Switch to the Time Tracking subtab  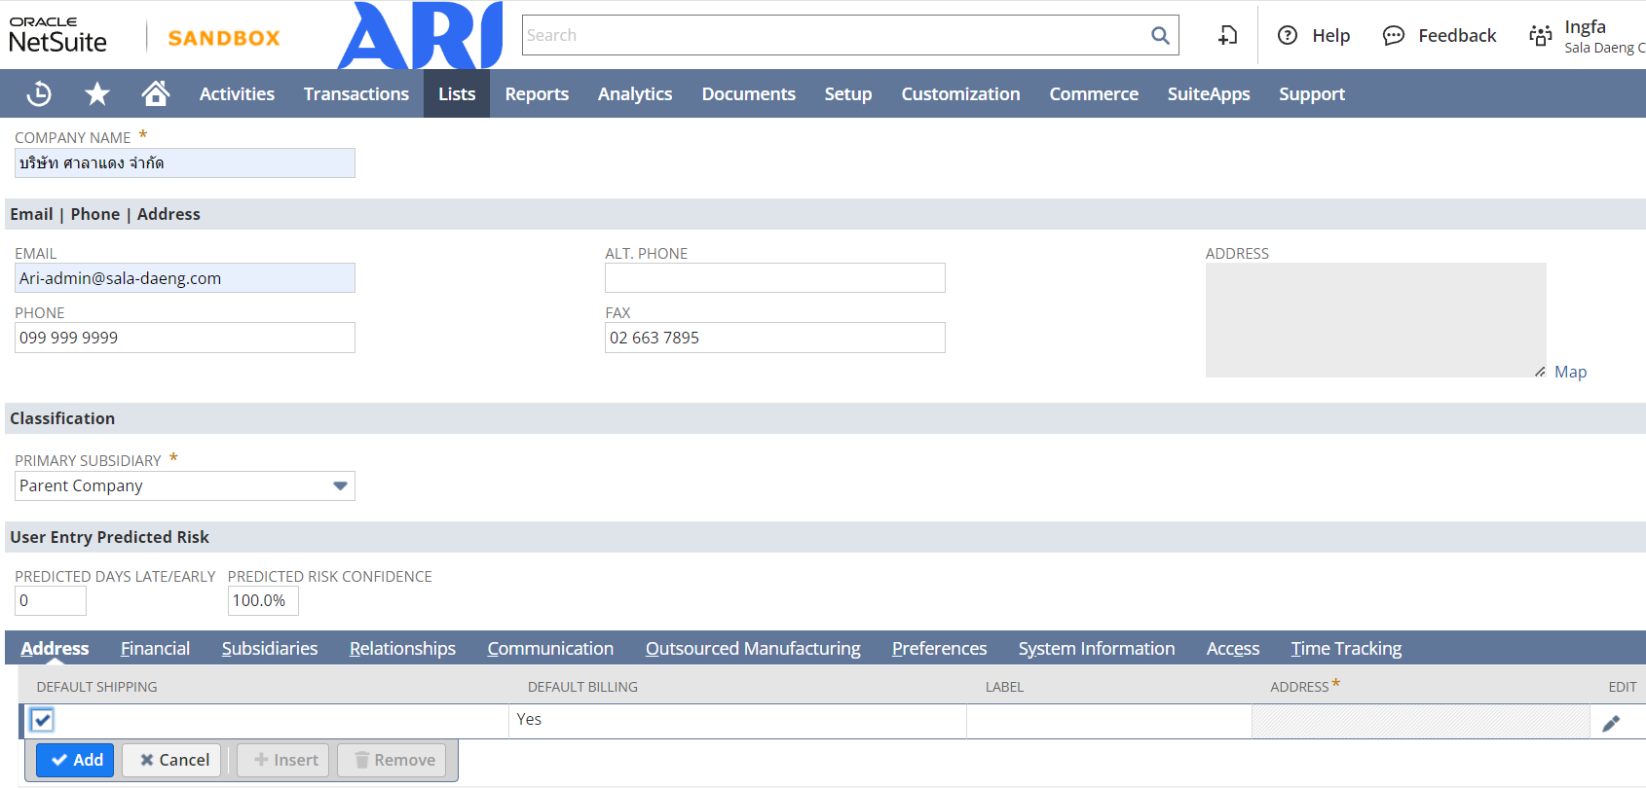coord(1346,648)
